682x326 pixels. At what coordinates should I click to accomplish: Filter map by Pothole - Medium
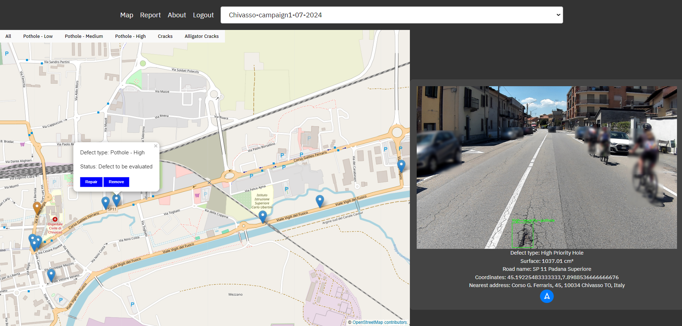coord(84,36)
